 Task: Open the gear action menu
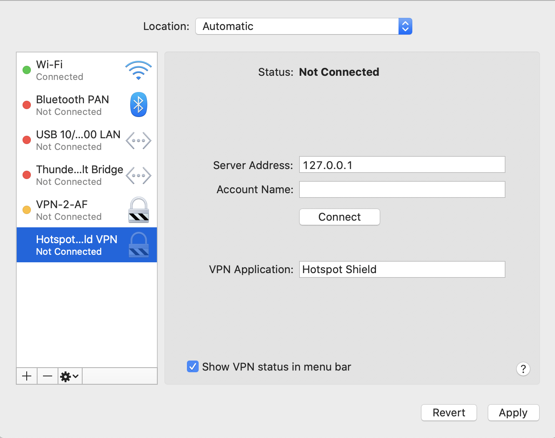[x=70, y=376]
